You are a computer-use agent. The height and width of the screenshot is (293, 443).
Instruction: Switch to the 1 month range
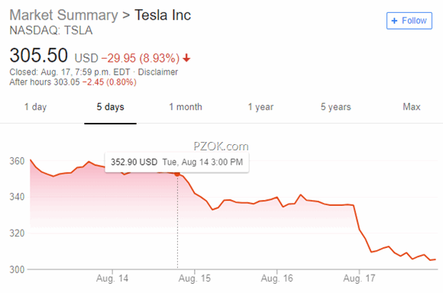tap(186, 107)
